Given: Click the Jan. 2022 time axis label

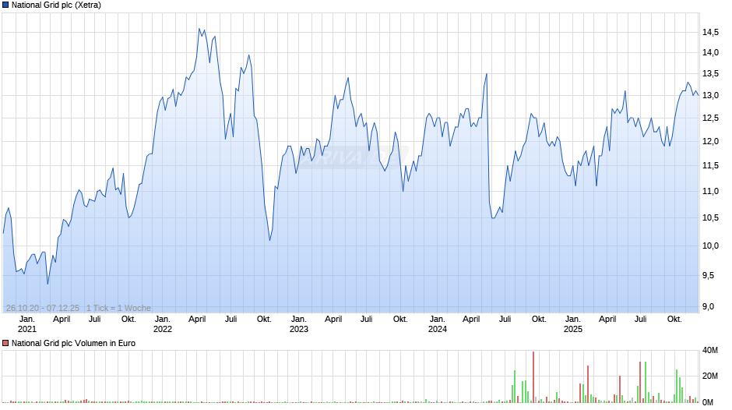Looking at the screenshot, I should pos(163,324).
